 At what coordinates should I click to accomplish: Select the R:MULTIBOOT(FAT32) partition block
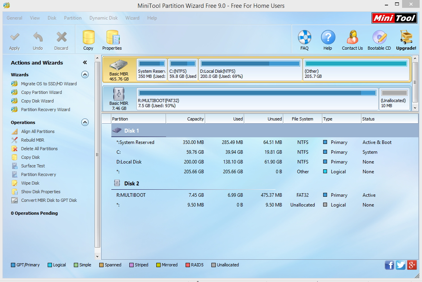pos(257,99)
